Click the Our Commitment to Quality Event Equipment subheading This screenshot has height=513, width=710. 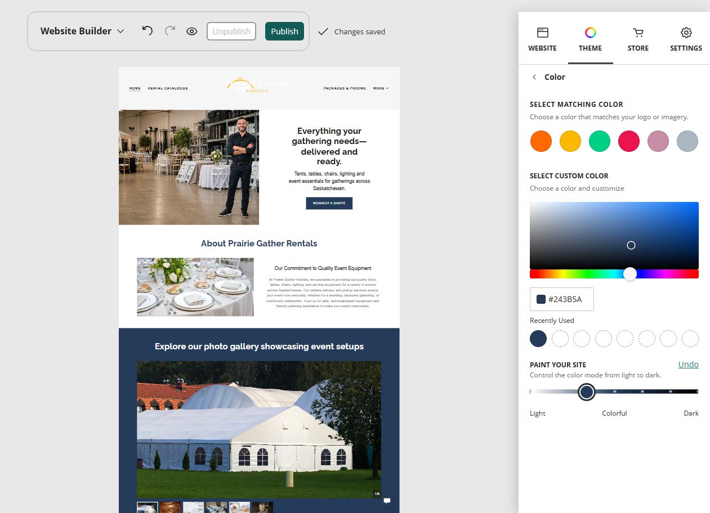point(323,268)
